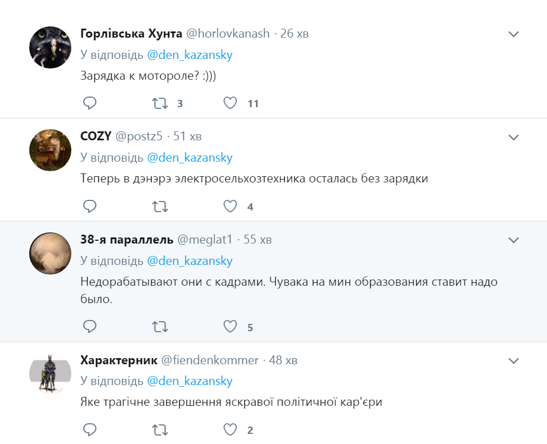Click the like icon on Горлівська Хунта's tweet

tap(230, 103)
